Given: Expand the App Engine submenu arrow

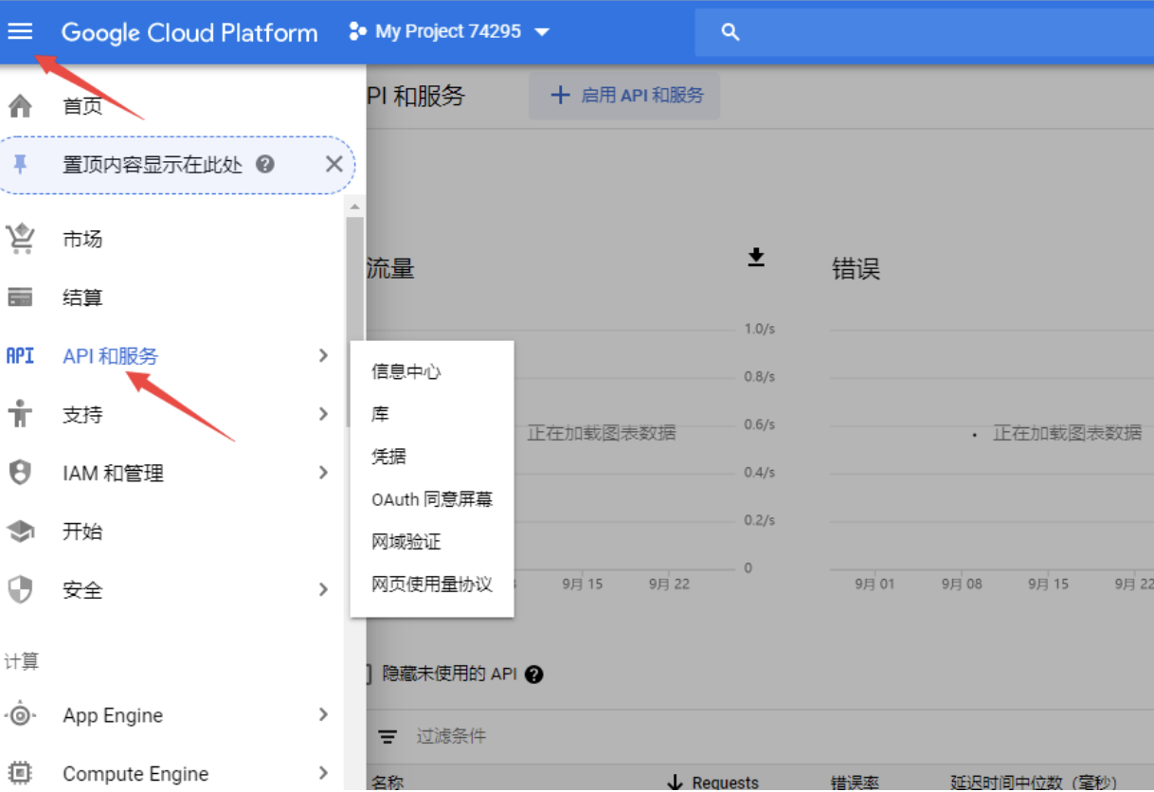Looking at the screenshot, I should [322, 715].
